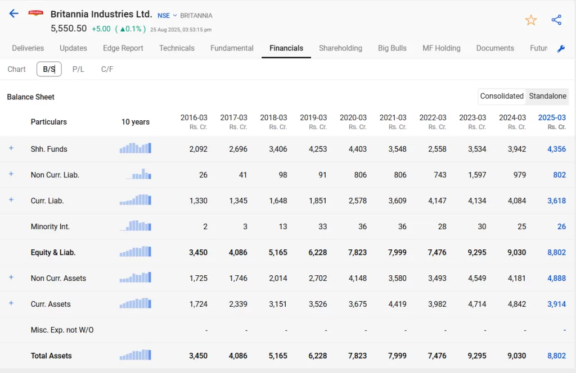Viewport: 576px width, 373px height.
Task: Open the Updates tab
Action: pyautogui.click(x=74, y=48)
